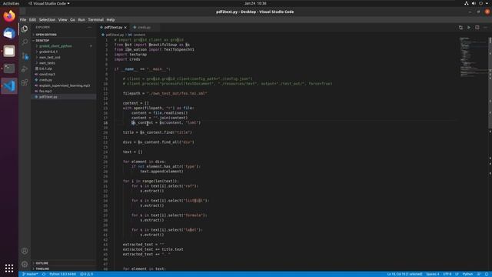This screenshot has width=492, height=277.
Task: Click Python language mode in status bar
Action: pos(467,274)
